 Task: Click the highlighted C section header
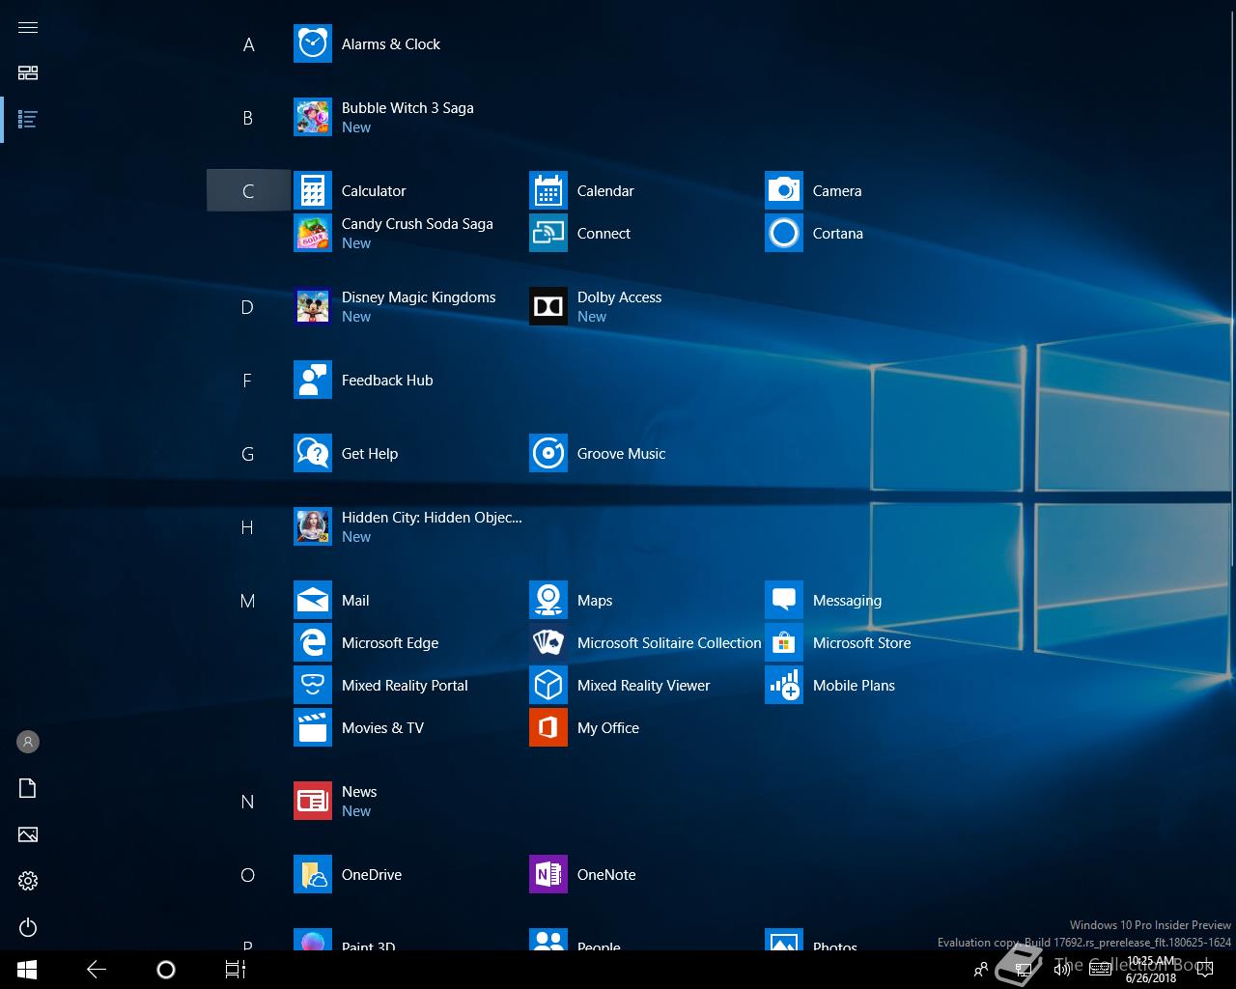[x=248, y=191]
